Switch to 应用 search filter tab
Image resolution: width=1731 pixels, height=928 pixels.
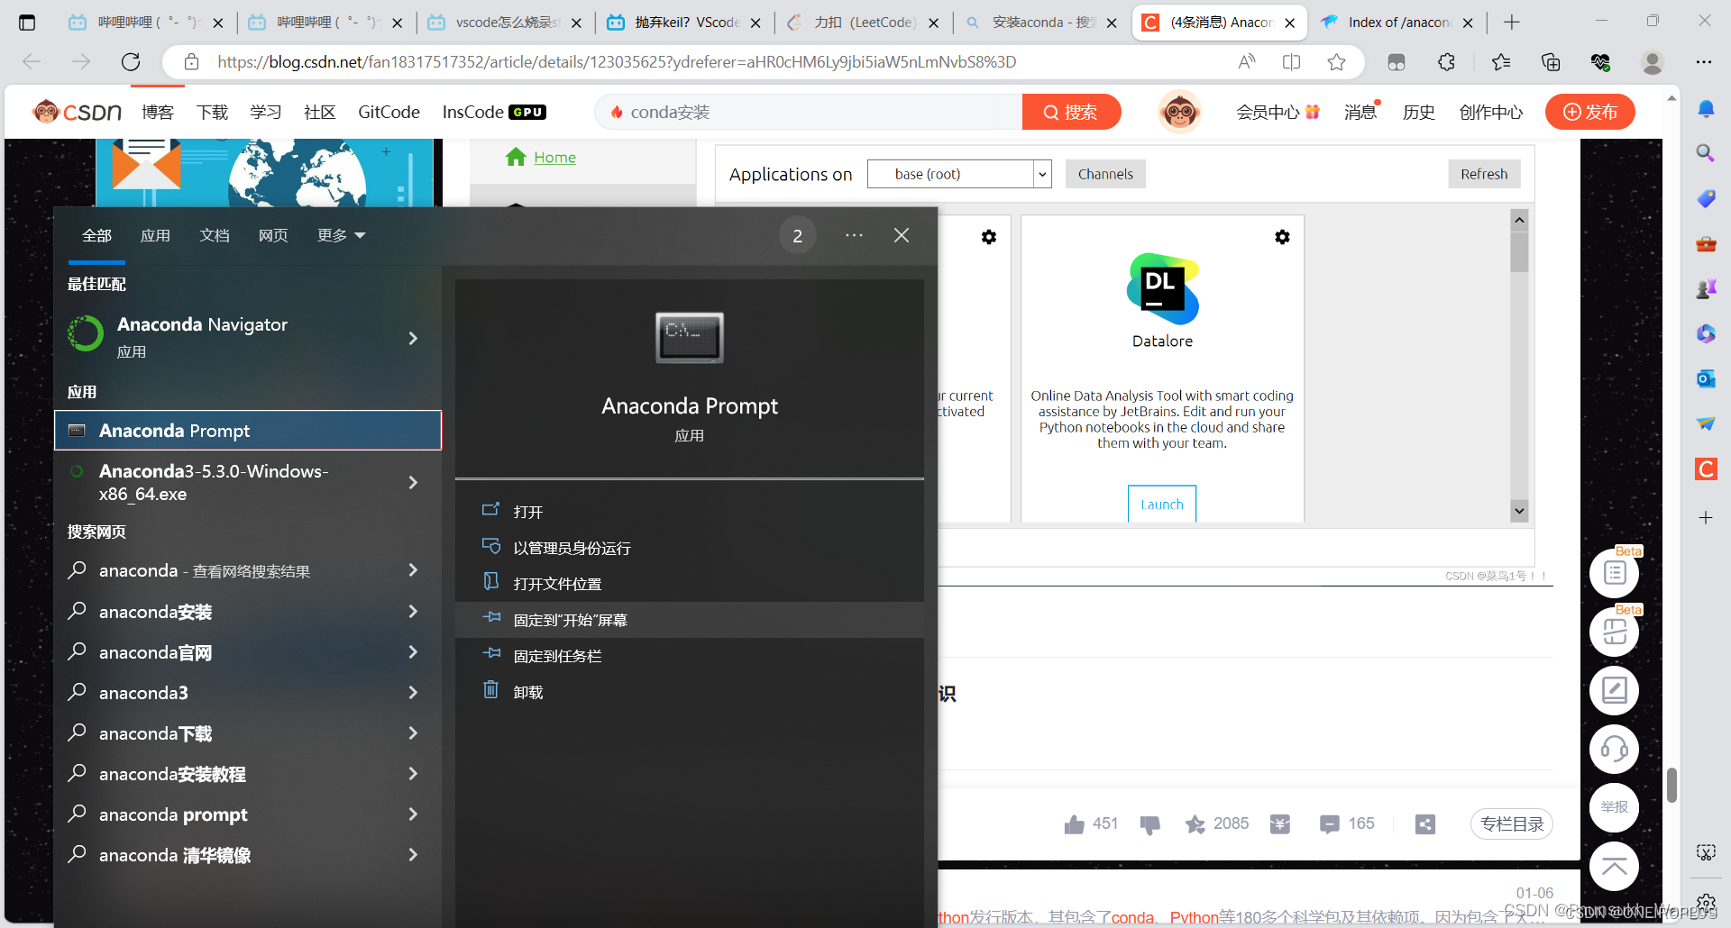click(155, 235)
